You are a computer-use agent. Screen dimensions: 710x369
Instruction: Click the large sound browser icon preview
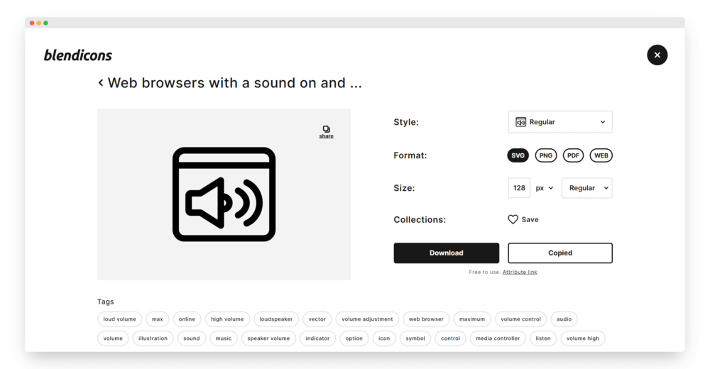[224, 194]
